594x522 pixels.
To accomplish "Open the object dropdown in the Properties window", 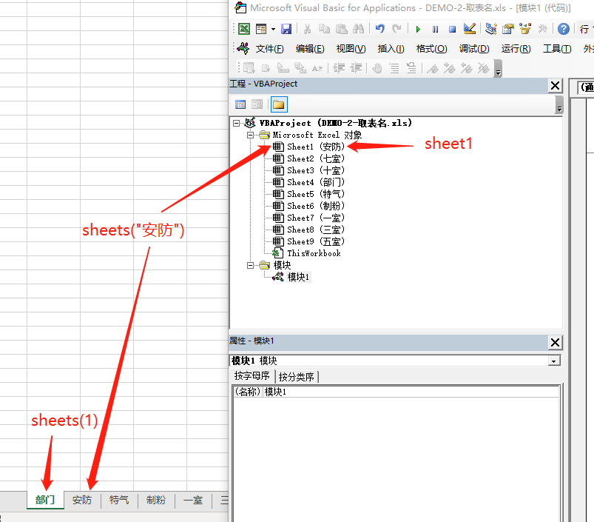I will (553, 361).
